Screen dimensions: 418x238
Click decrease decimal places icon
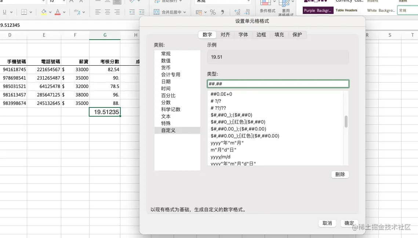[x=247, y=12]
